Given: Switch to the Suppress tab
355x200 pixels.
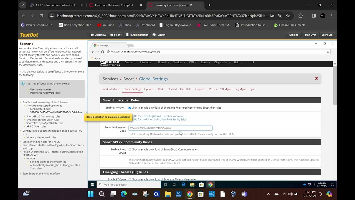Looking at the screenshot, I should [x=200, y=89].
